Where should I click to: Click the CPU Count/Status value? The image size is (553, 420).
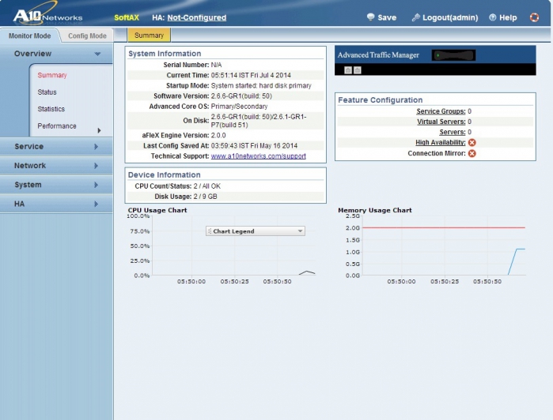[207, 186]
